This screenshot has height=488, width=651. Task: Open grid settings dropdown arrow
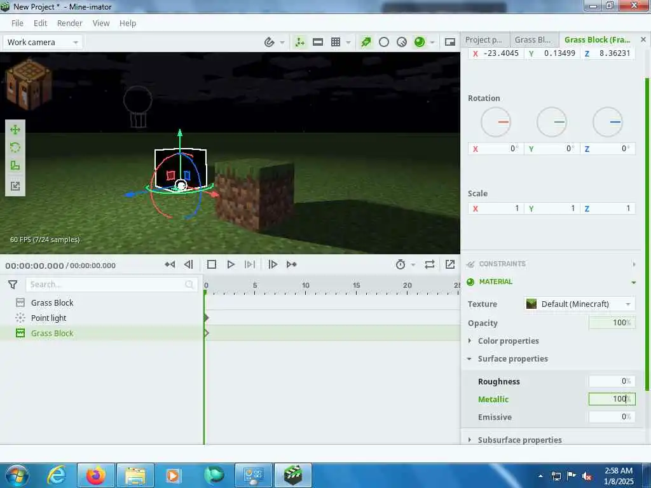(x=348, y=43)
